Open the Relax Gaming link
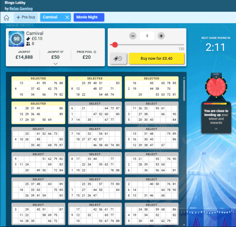This screenshot has height=227, width=236. 21,9
